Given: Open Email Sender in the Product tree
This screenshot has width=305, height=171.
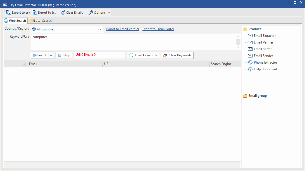Looking at the screenshot, I should coord(261,56).
